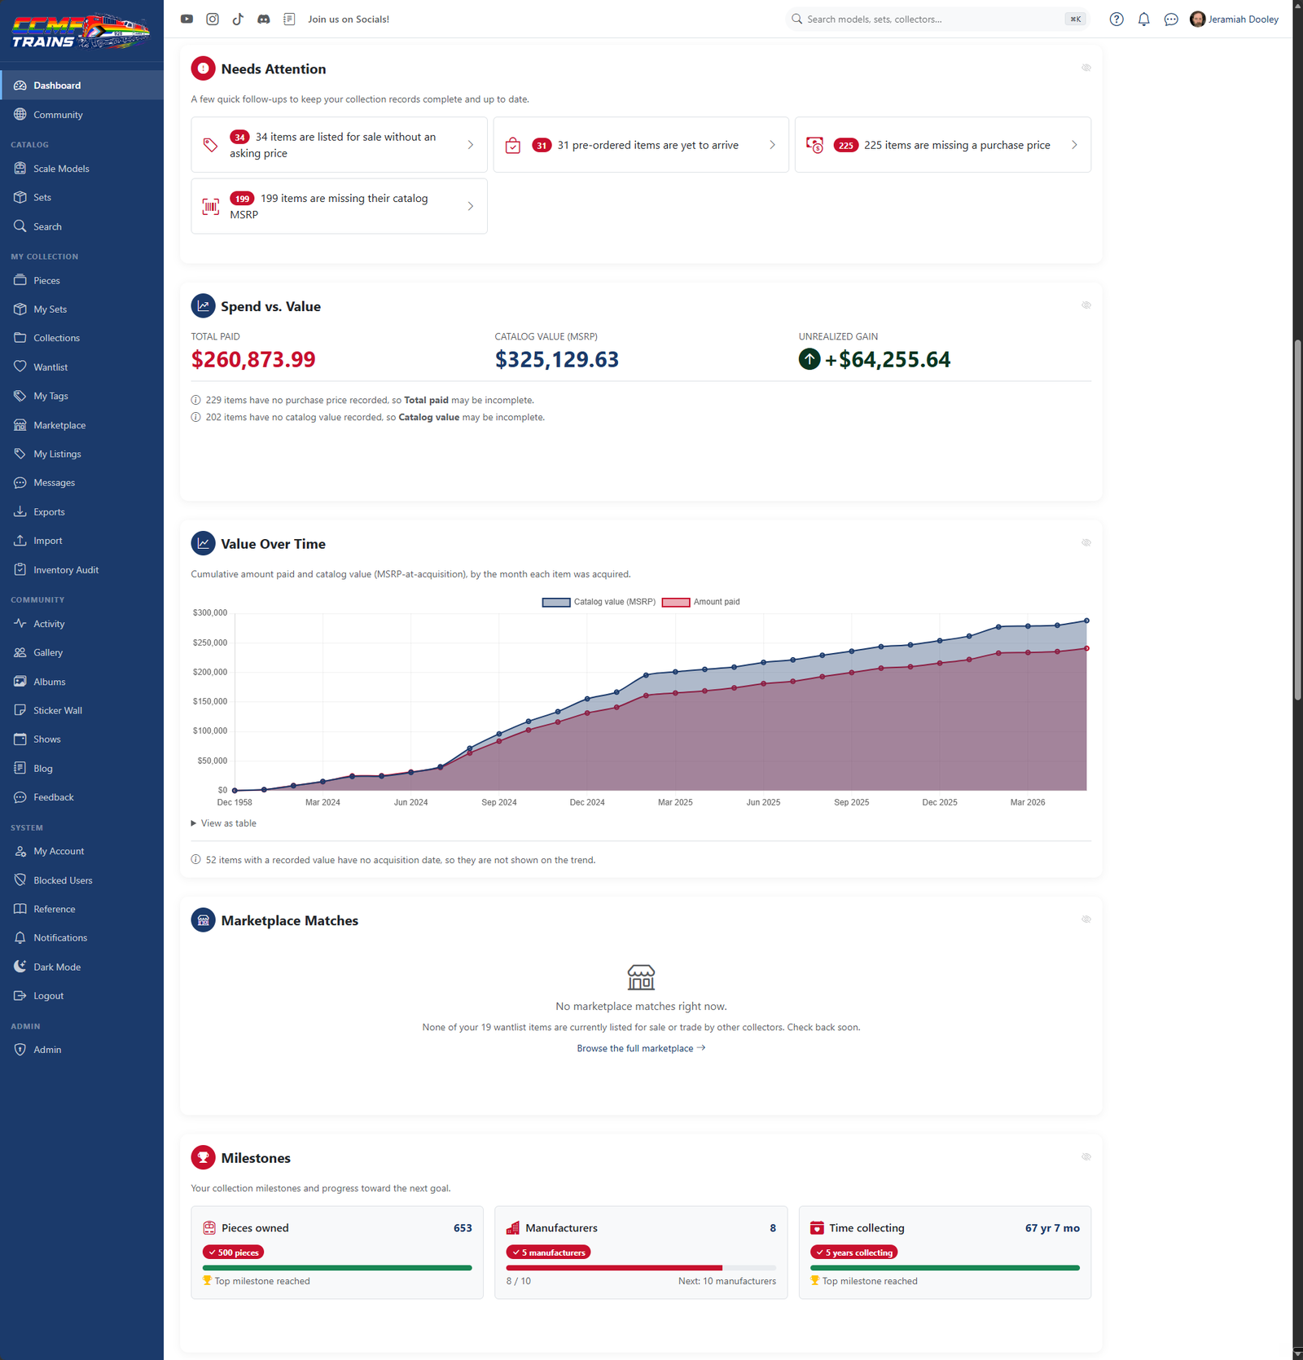Open the YouTube social icon
The image size is (1303, 1360).
point(186,19)
